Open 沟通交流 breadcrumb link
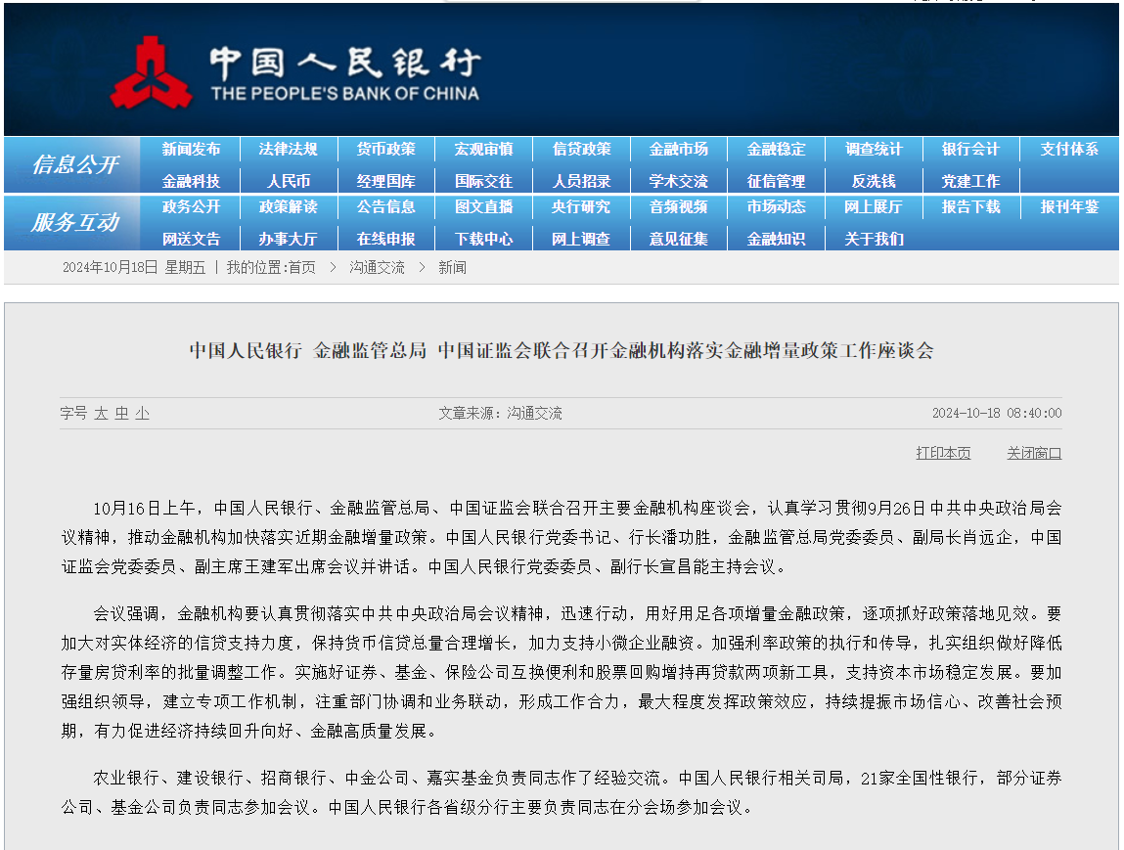 coord(377,267)
